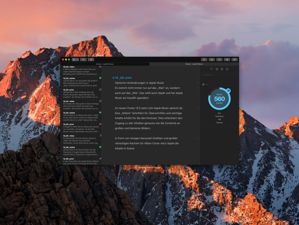
Task: Click the line 'großen und kleineren Bildern.'
Action: coord(133,128)
